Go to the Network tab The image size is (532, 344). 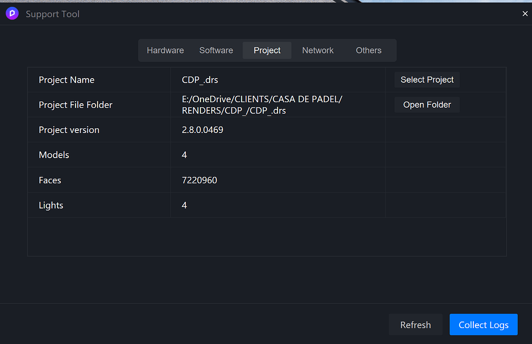tap(318, 50)
